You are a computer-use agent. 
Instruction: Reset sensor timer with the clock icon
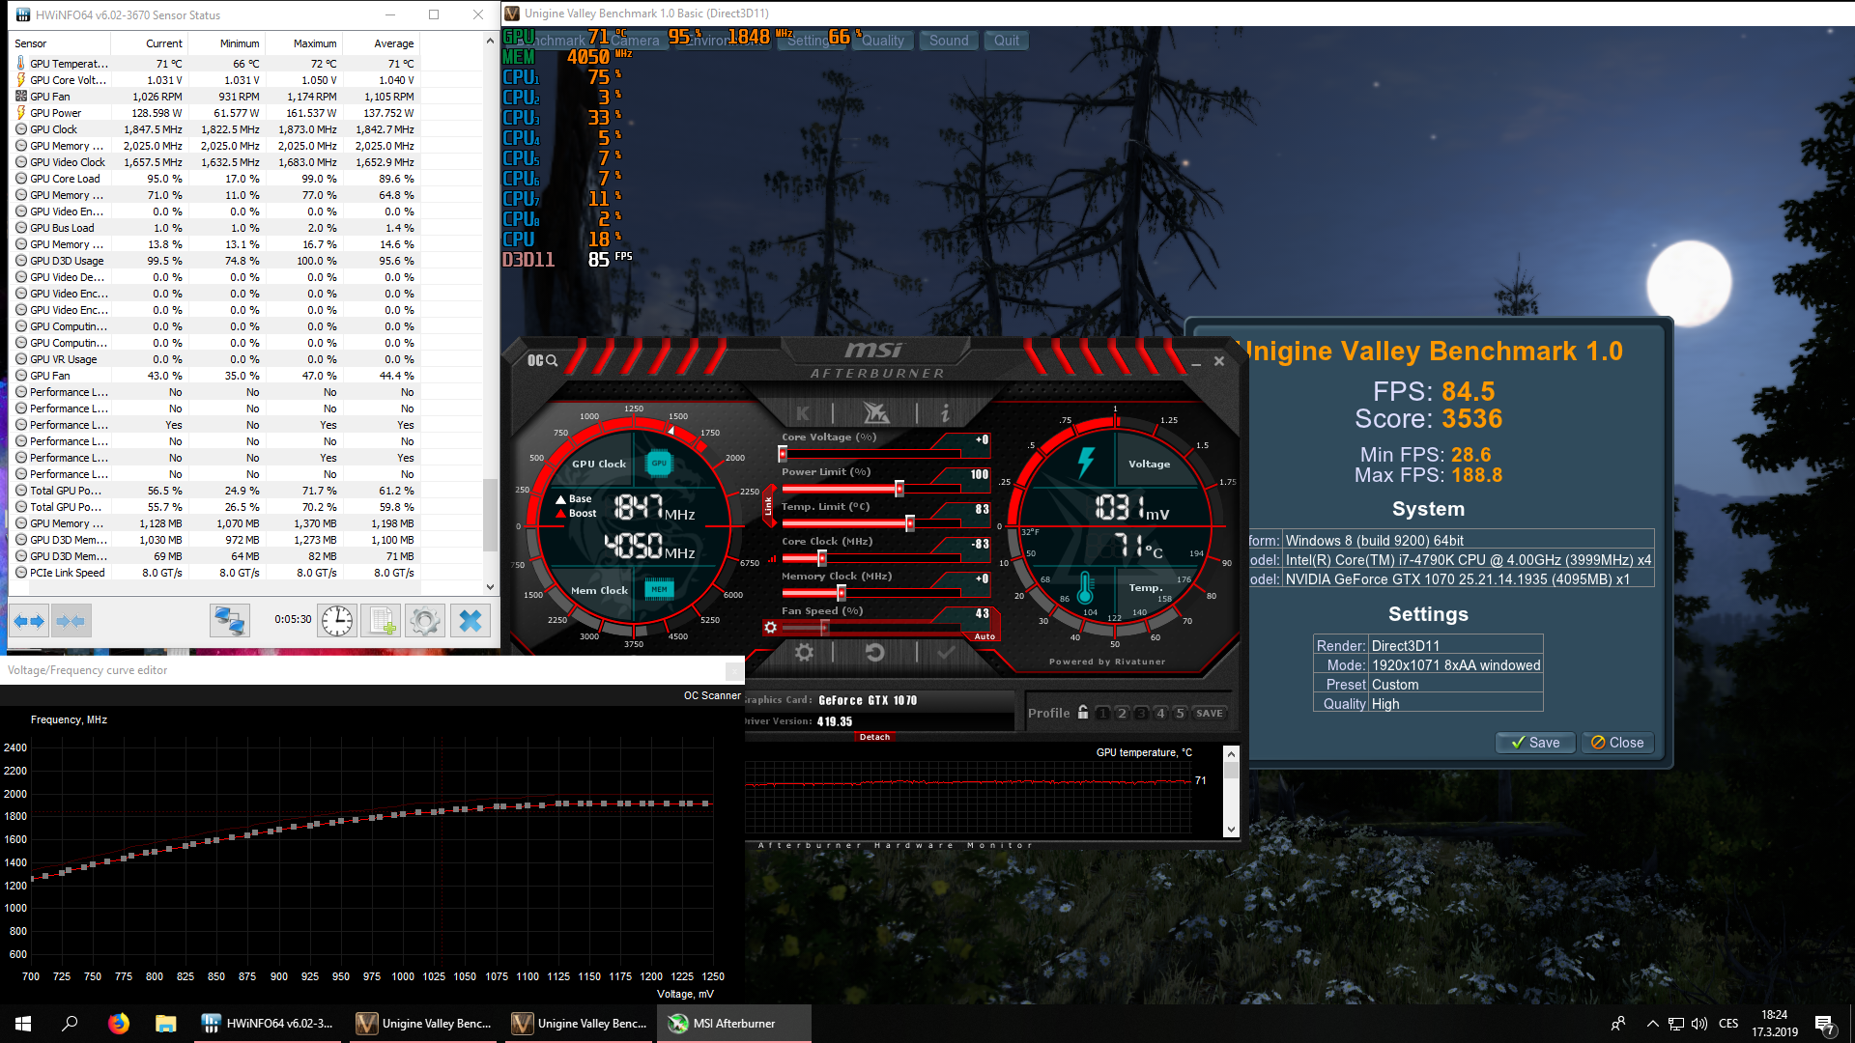pos(336,621)
